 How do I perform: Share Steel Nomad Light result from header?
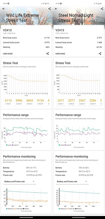(102, 9)
